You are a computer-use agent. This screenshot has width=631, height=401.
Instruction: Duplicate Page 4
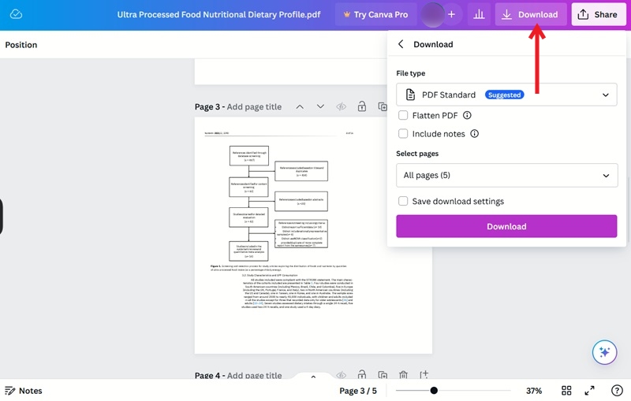coord(383,375)
